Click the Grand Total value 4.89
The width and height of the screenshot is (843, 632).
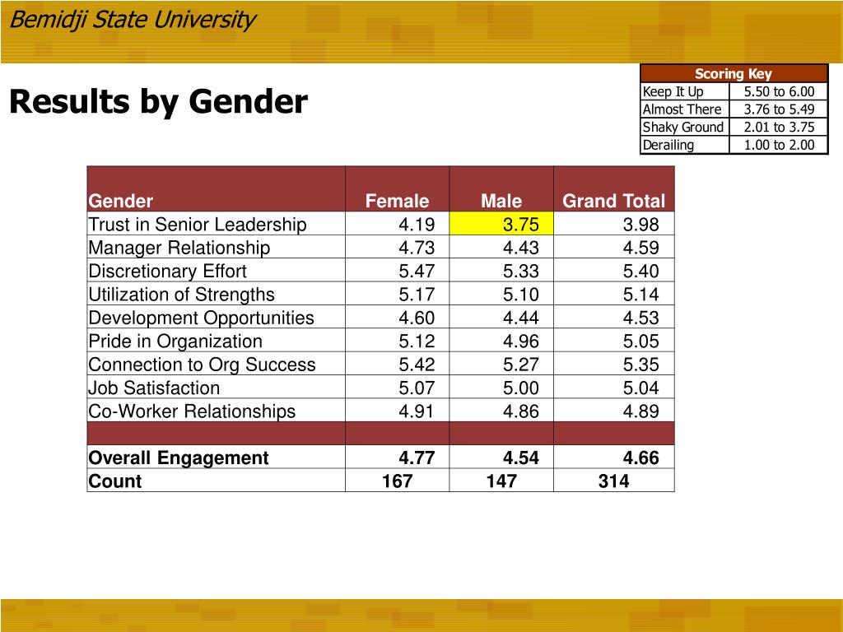click(640, 411)
